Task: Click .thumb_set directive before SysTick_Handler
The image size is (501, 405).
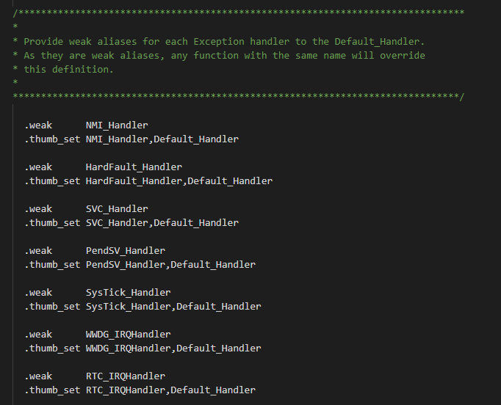Action: 52,307
